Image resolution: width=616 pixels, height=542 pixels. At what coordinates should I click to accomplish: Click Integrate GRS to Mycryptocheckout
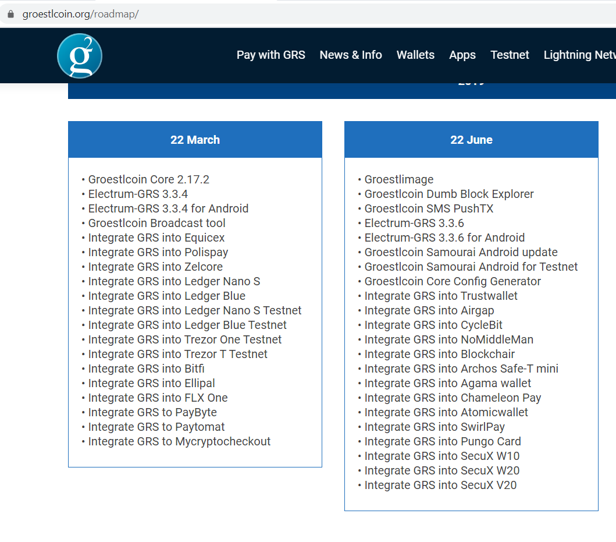coord(179,441)
